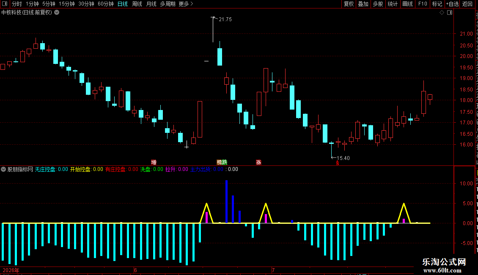Viewport: 478px width, 275px height.
Task: Select the 15分钟 period tab
Action: pyautogui.click(x=67, y=4)
